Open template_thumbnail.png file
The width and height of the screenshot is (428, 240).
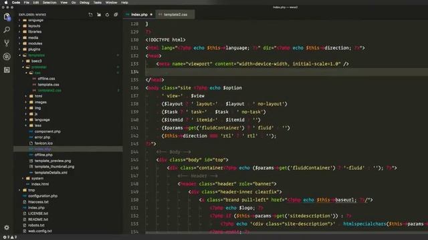coord(54,167)
